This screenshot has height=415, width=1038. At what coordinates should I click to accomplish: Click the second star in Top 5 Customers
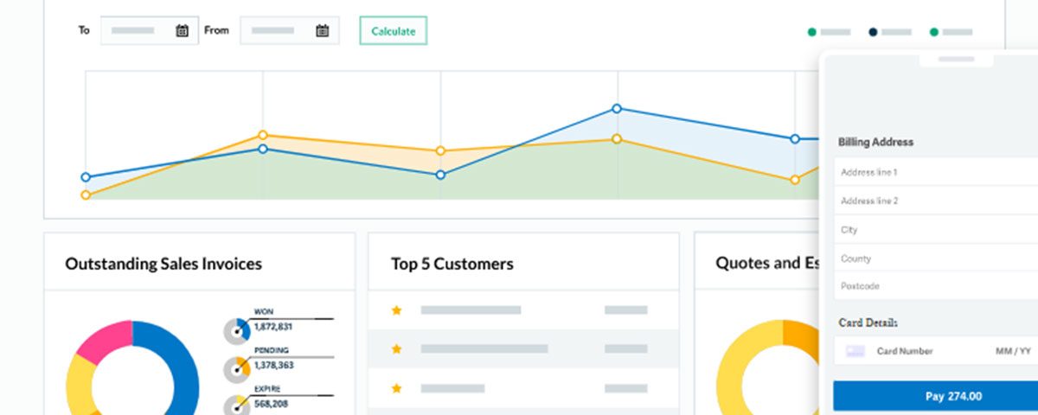(396, 348)
